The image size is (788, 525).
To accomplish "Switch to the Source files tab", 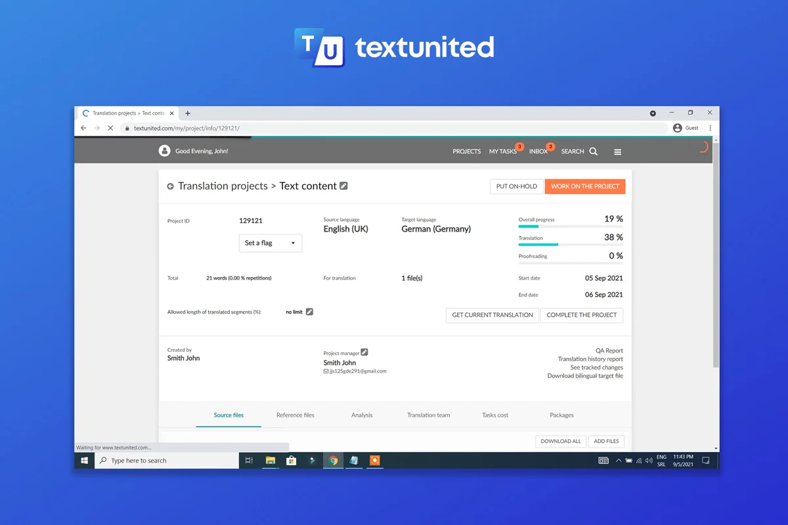I will click(x=229, y=415).
